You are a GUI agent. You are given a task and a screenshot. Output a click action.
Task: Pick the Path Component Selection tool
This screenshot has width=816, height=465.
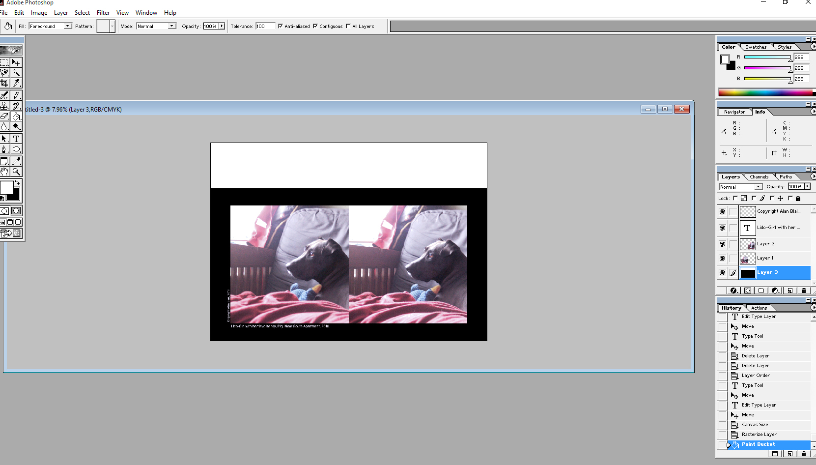(4, 139)
